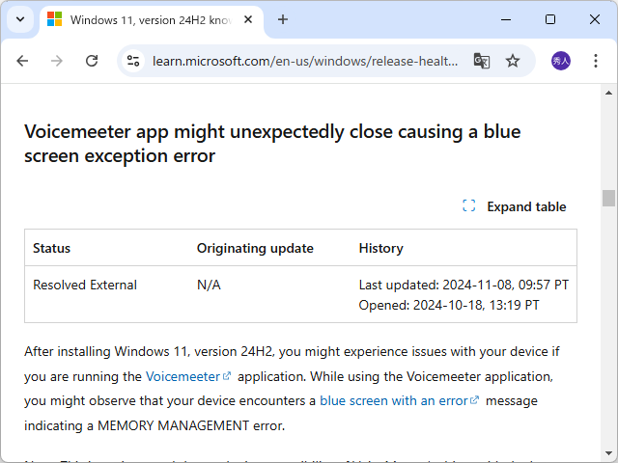This screenshot has width=618, height=463.
Task: Open a new browser tab
Action: tap(283, 19)
